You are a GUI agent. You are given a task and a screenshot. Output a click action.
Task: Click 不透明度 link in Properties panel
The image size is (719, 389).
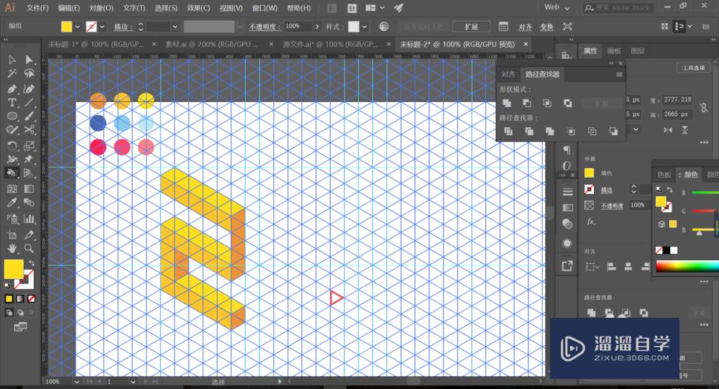[x=612, y=206]
